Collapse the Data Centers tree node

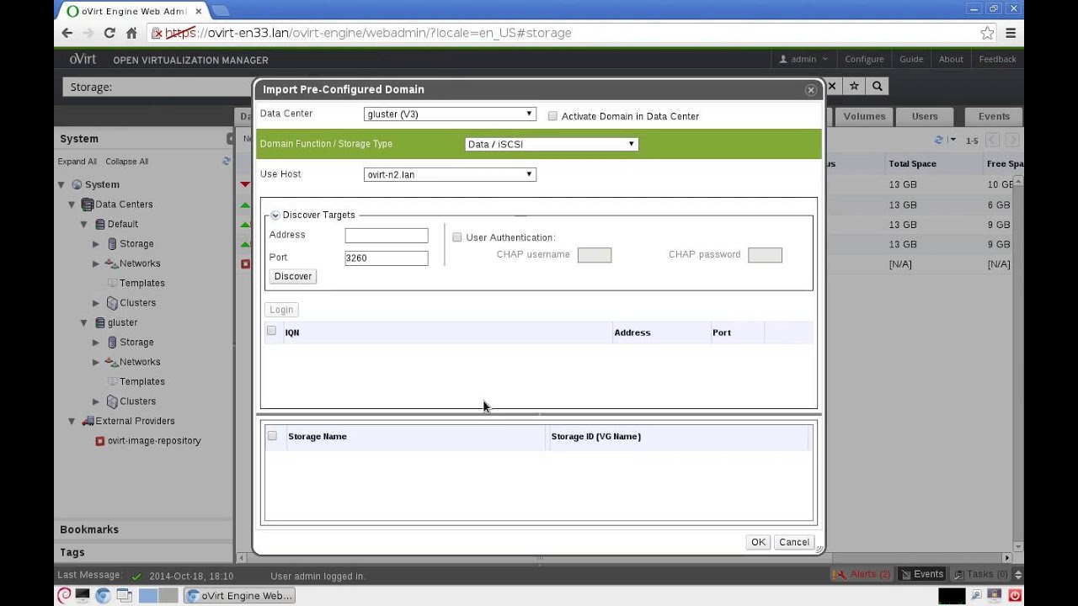[x=72, y=205]
